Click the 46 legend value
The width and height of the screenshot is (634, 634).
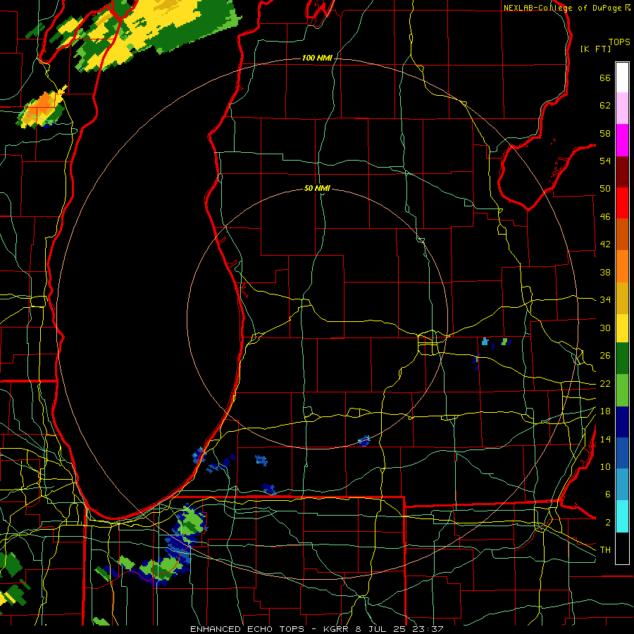pyautogui.click(x=605, y=217)
